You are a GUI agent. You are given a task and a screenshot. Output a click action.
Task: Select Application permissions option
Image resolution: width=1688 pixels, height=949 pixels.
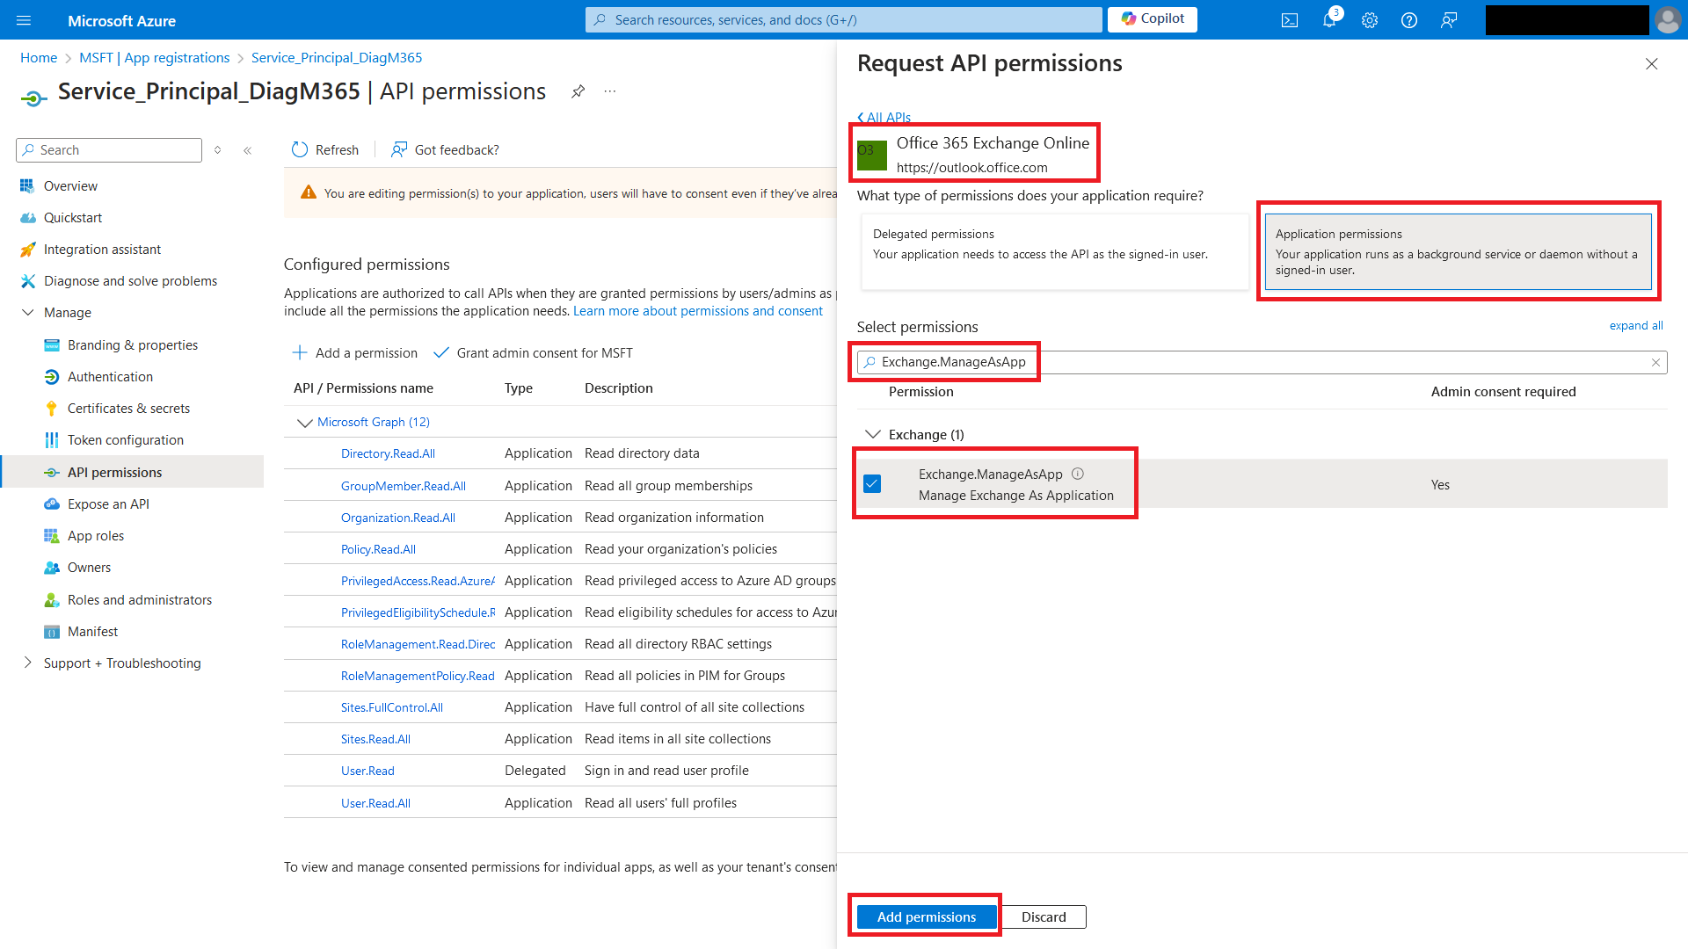point(1458,251)
